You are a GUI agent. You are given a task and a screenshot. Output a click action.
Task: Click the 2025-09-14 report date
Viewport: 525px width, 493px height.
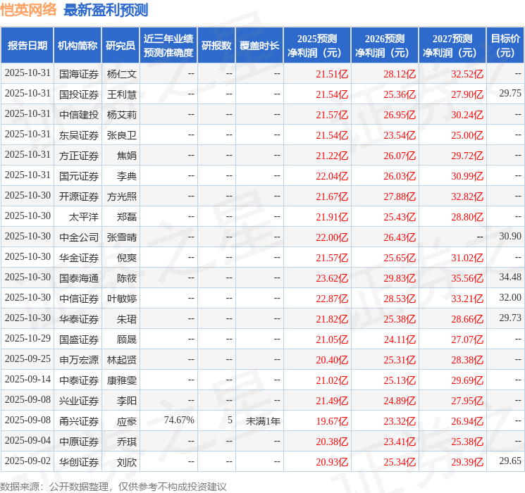pos(27,379)
